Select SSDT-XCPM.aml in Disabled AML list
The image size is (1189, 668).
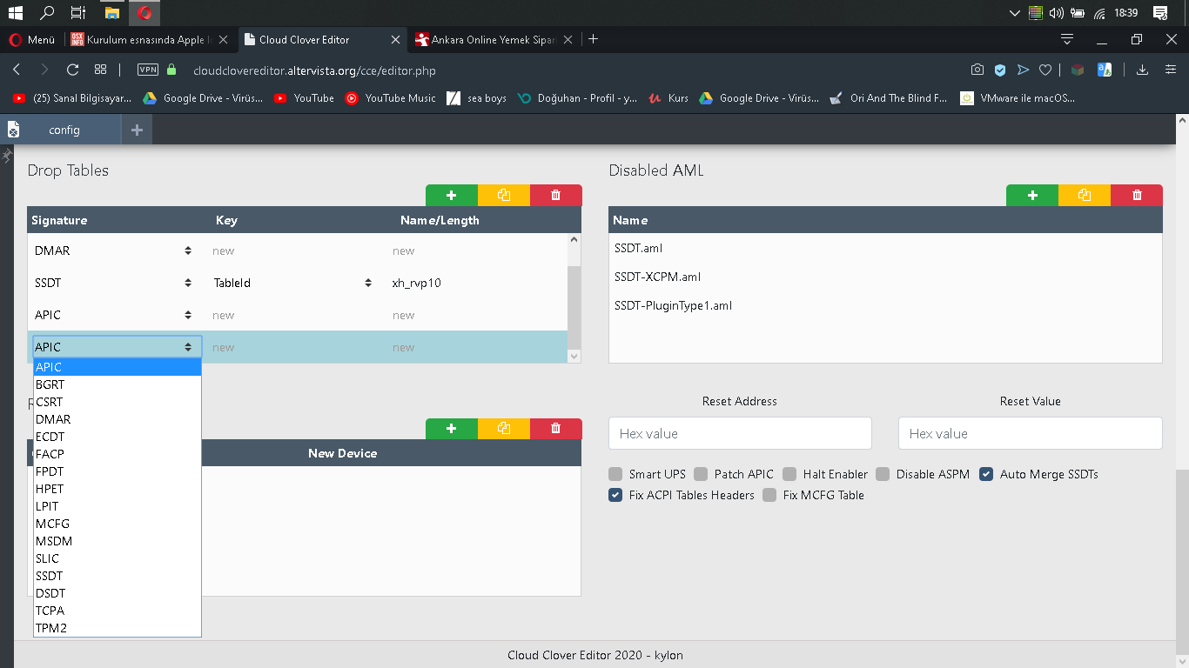[x=657, y=277]
